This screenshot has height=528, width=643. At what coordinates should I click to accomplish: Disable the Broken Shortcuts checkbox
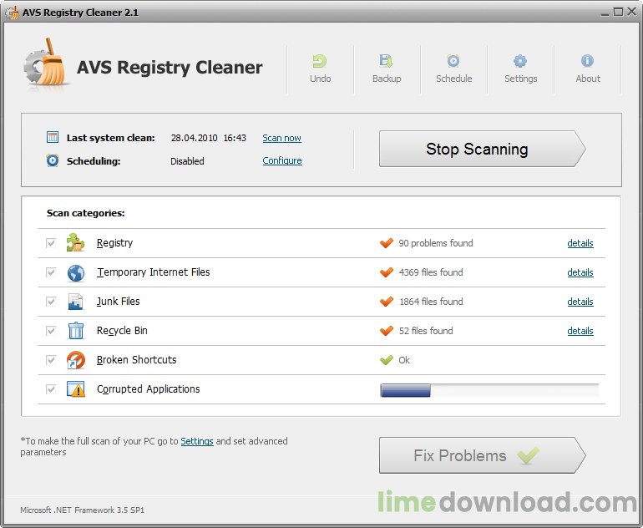pyautogui.click(x=51, y=360)
